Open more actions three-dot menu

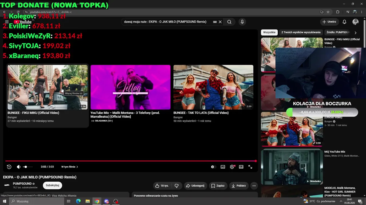coord(254,186)
